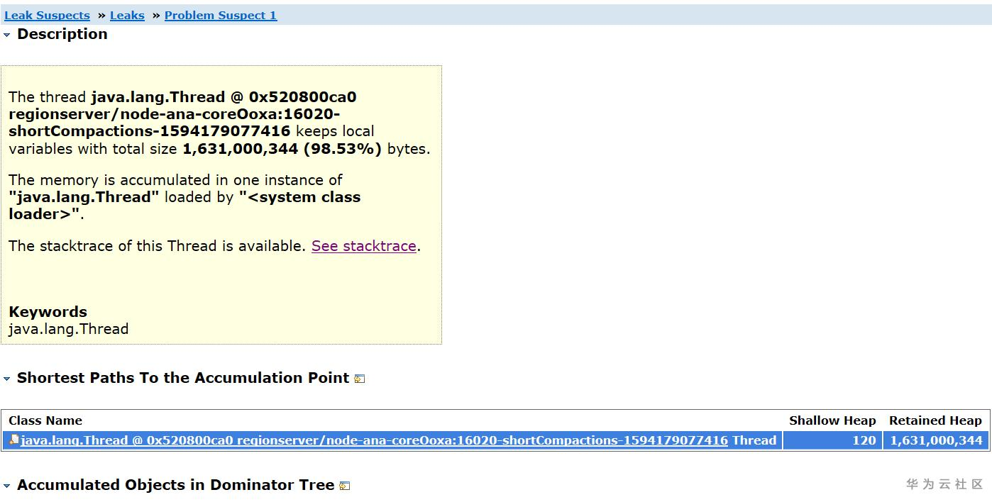The image size is (992, 502).
Task: Click the Accumulated Objects in Dominator Tree heading
Action: 175,485
